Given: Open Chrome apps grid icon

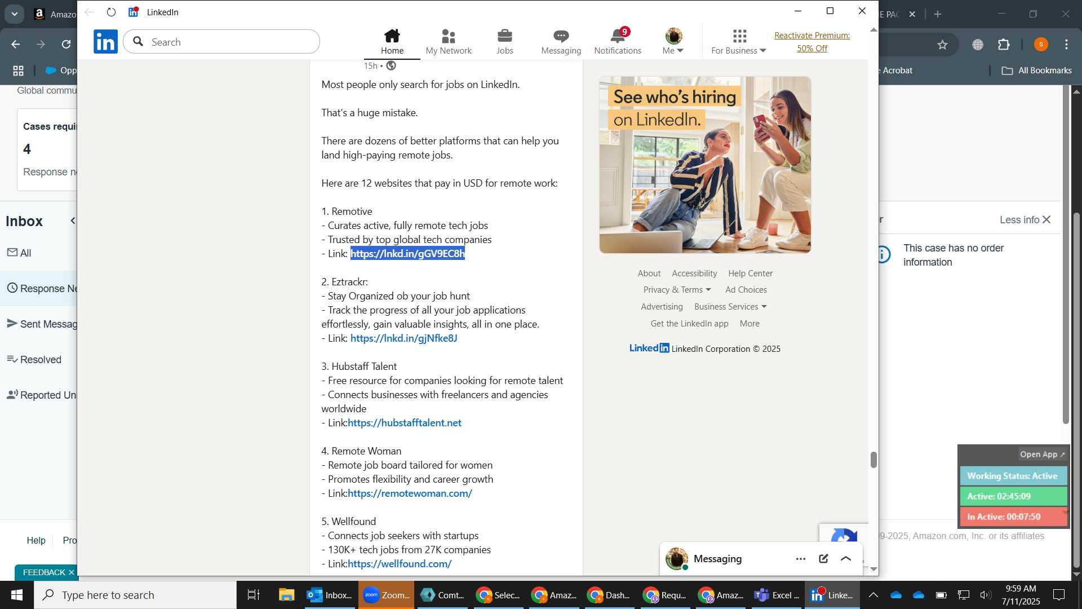Looking at the screenshot, I should (18, 70).
